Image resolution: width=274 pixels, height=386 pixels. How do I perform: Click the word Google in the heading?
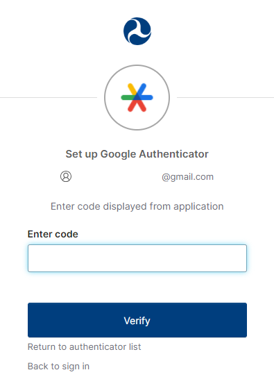(119, 155)
